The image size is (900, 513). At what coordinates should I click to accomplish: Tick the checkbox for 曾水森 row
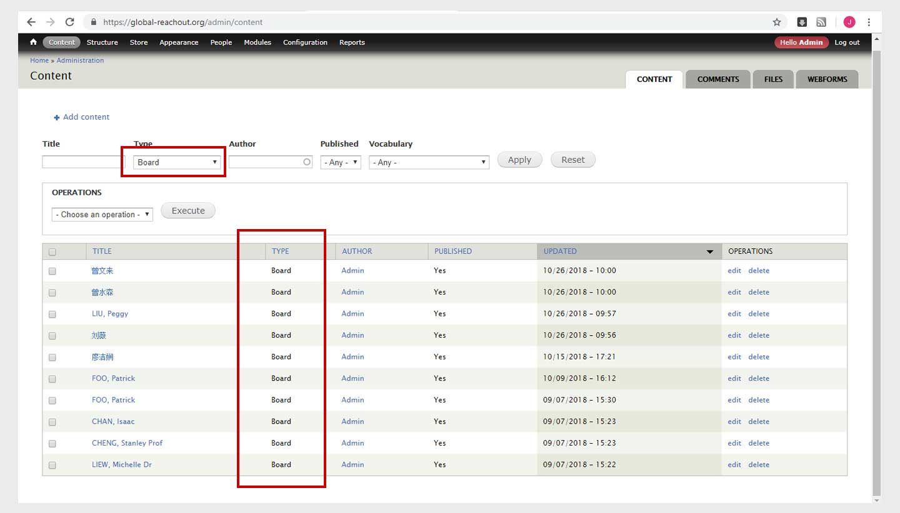[52, 293]
